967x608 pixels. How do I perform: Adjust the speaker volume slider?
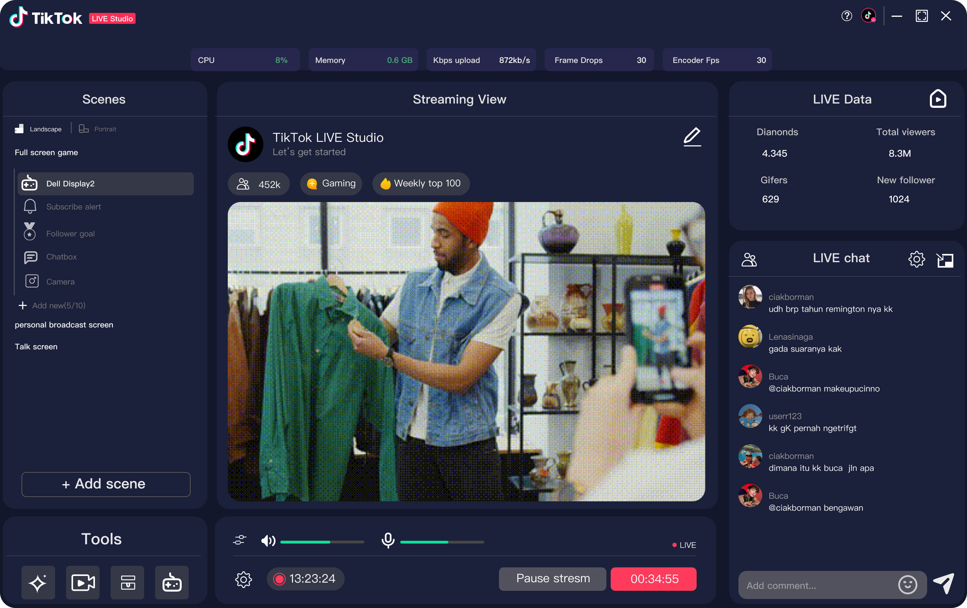[x=322, y=542]
